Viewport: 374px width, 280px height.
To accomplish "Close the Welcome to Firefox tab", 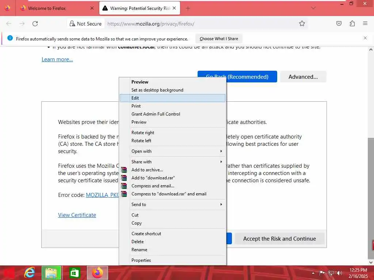I will 92,8.
